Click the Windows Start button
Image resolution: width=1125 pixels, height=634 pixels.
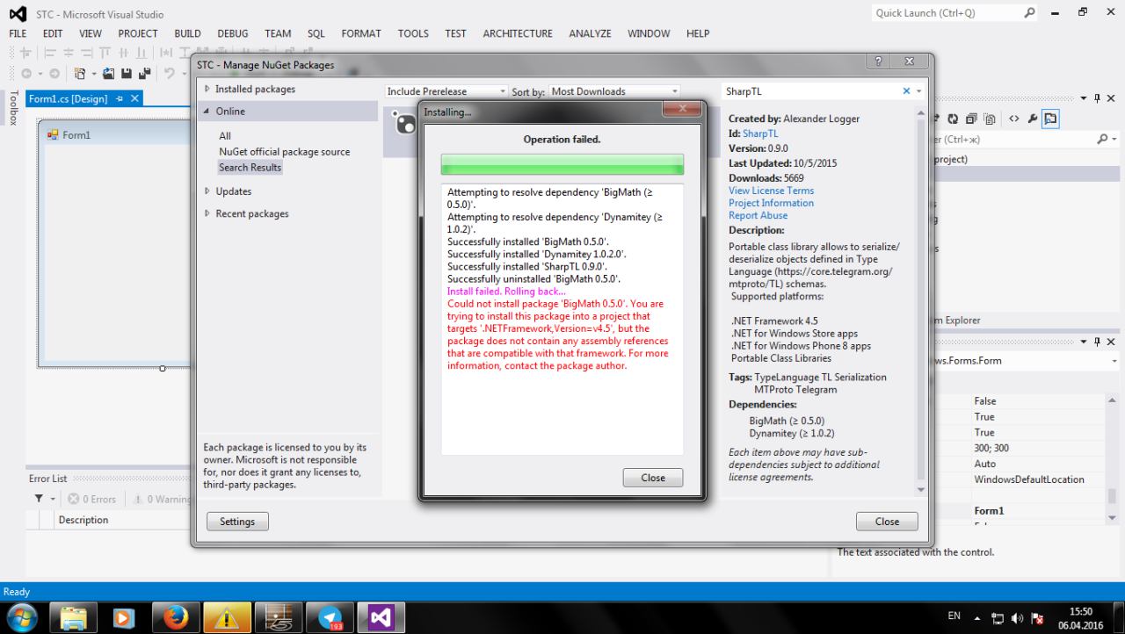(x=23, y=617)
